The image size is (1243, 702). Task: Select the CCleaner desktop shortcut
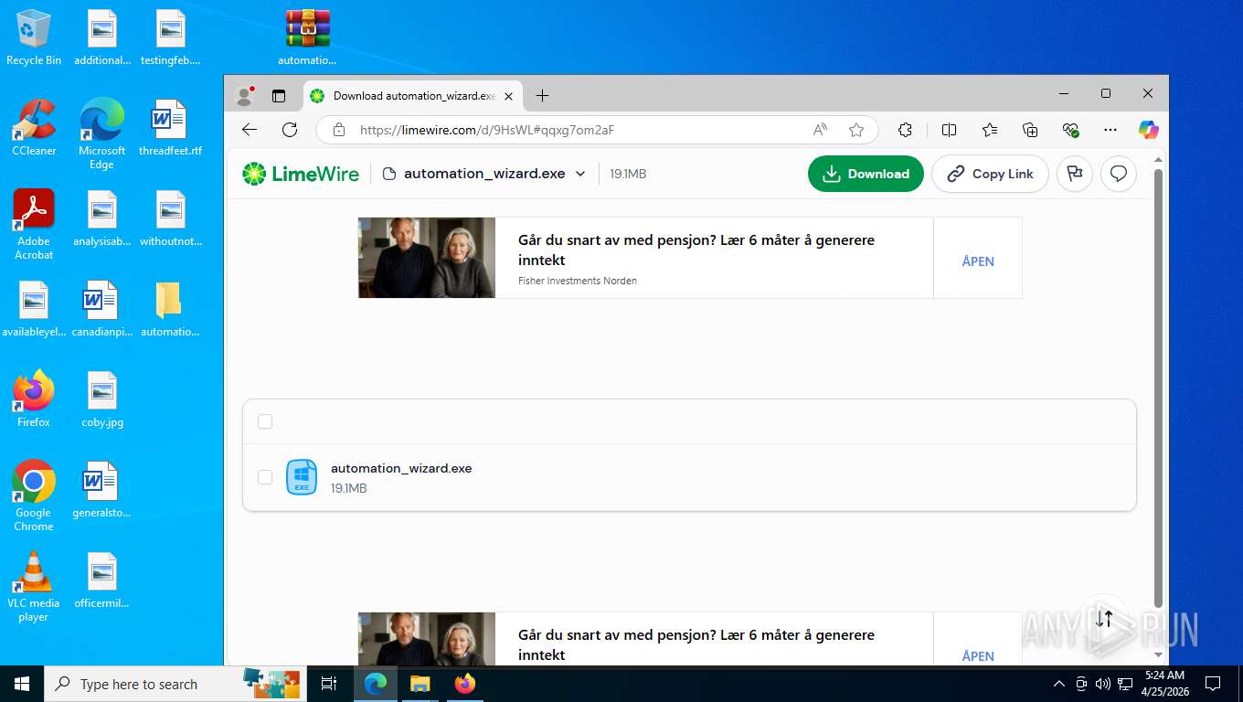point(34,128)
